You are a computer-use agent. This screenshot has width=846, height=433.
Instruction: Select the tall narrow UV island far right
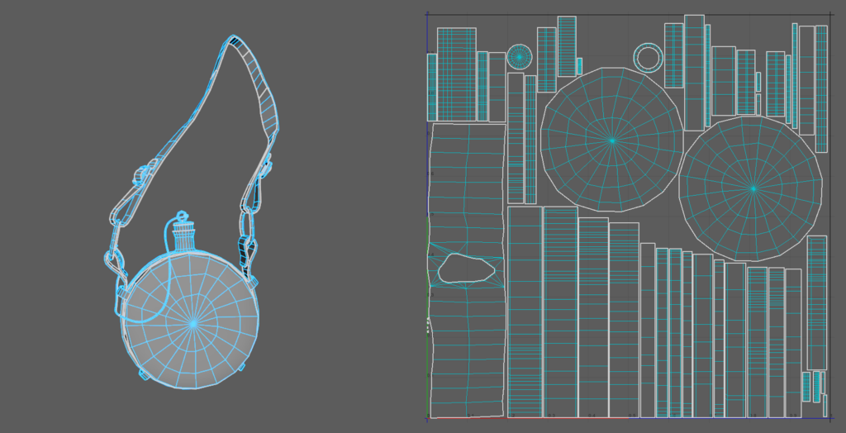[x=816, y=302]
